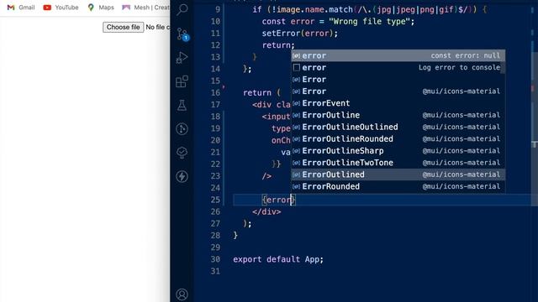The height and width of the screenshot is (302, 538).
Task: Click line number 30 in gutter
Action: 215,259
